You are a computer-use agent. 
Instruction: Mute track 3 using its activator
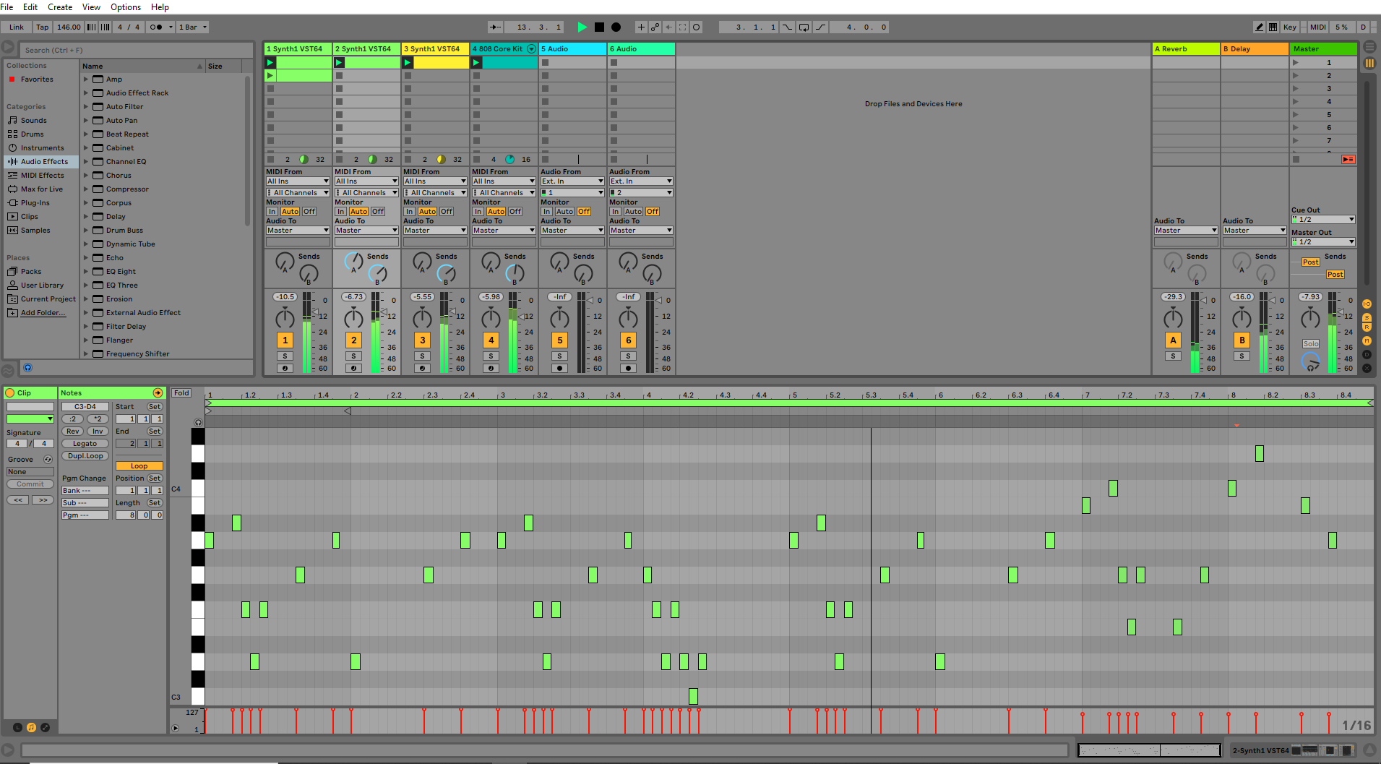tap(422, 340)
